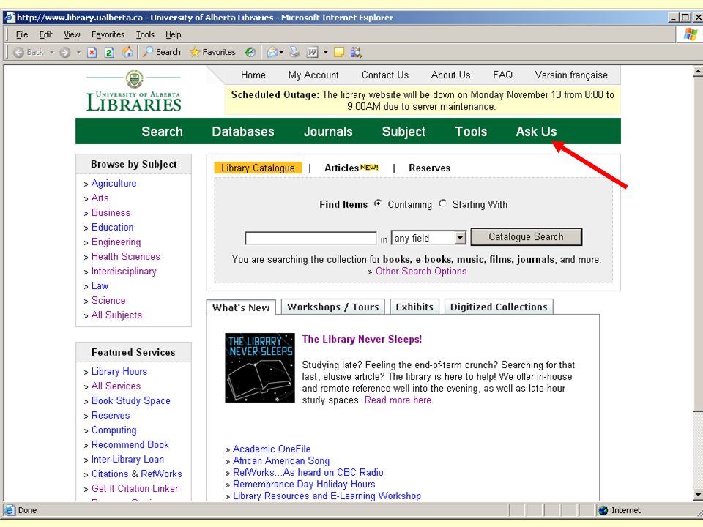This screenshot has height=527, width=703.
Task: Select the What's New tab
Action: point(241,307)
